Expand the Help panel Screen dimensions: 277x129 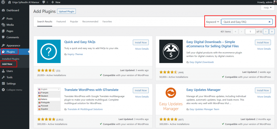pos(268,8)
